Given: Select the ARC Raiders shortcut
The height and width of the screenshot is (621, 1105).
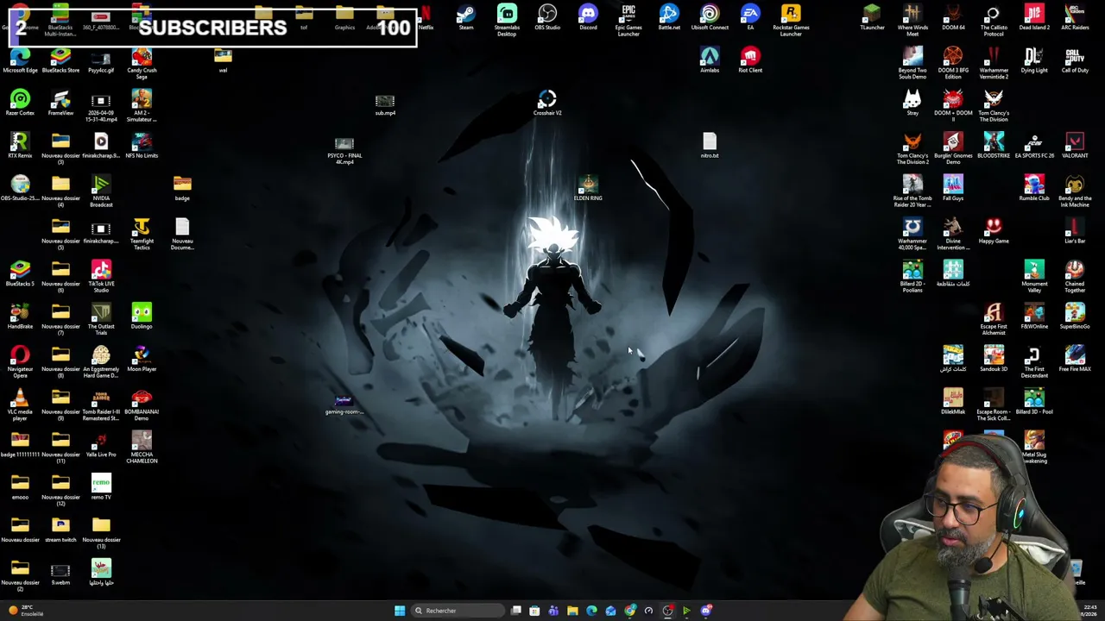Looking at the screenshot, I should (1075, 17).
